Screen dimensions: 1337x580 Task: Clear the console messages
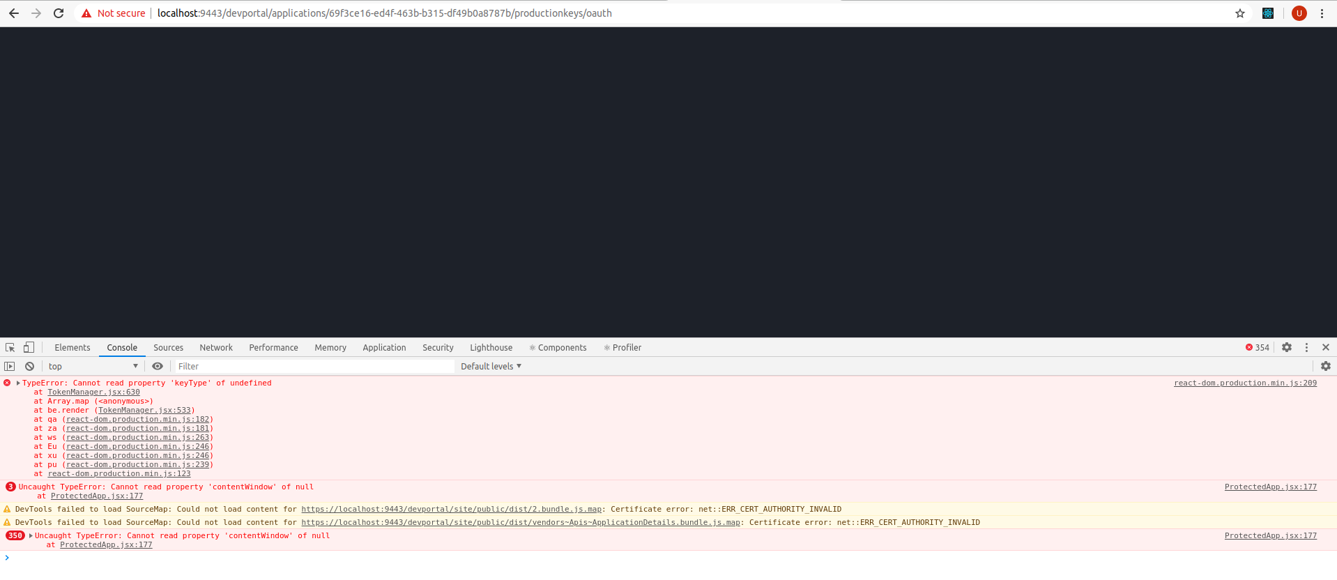pyautogui.click(x=29, y=366)
